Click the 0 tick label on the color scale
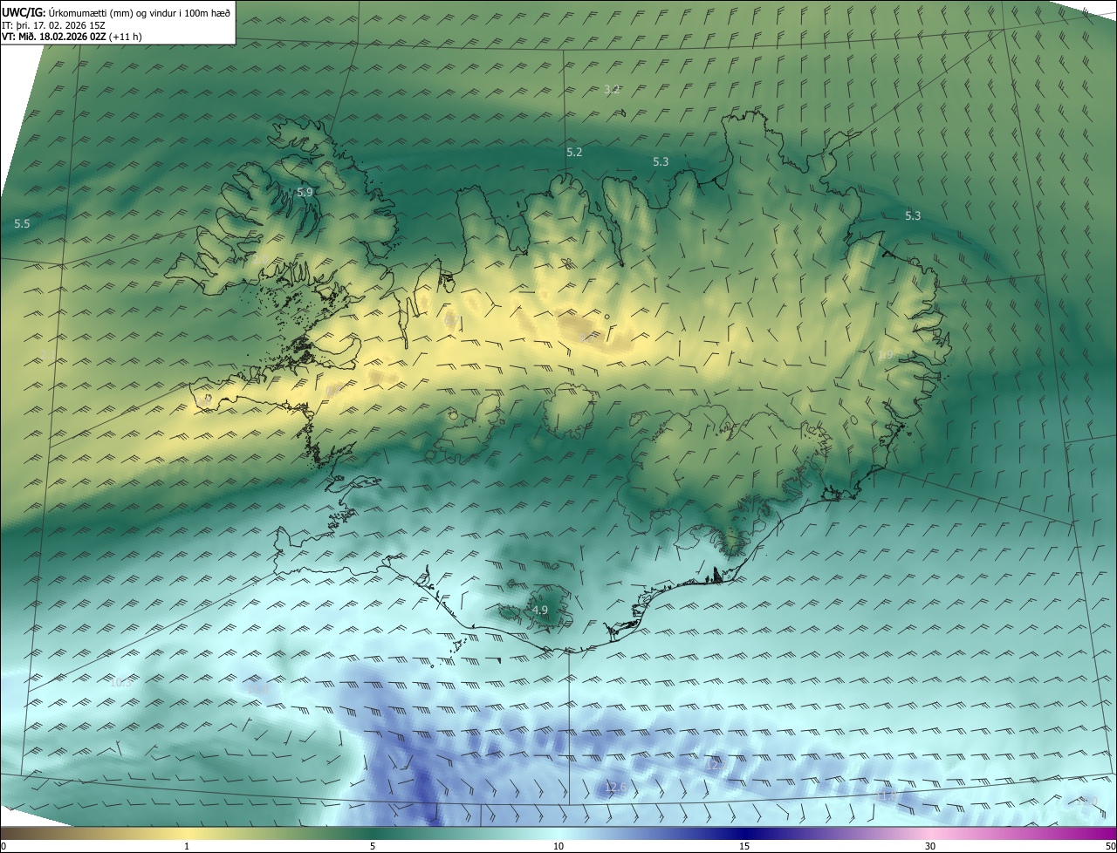 (3, 846)
